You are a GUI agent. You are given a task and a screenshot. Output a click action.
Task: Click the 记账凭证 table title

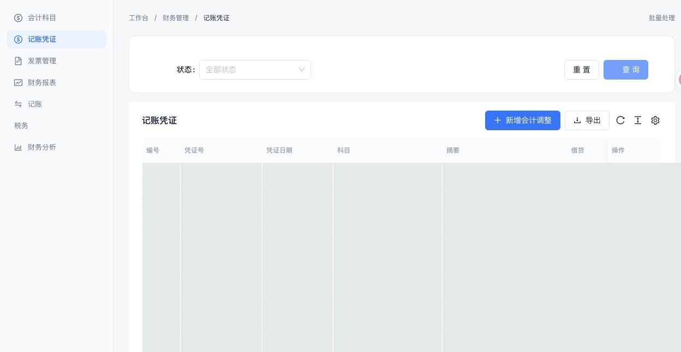159,120
